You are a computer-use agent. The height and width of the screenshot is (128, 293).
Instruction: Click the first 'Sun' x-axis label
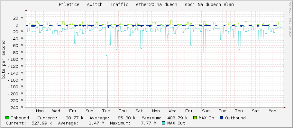pyautogui.click(x=89, y=111)
